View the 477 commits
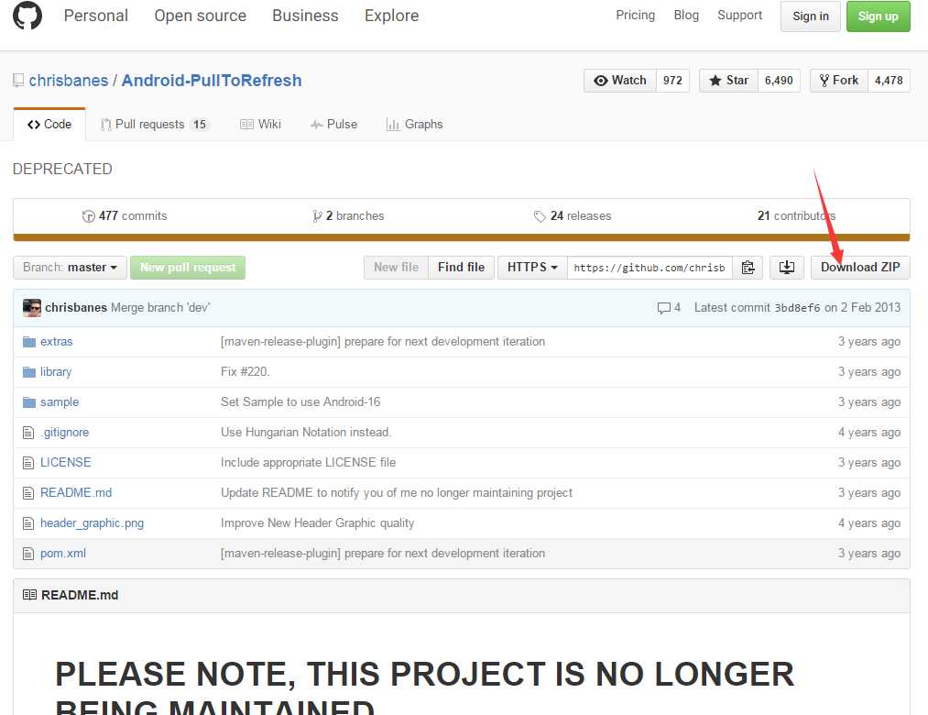This screenshot has width=928, height=715. pyautogui.click(x=125, y=216)
